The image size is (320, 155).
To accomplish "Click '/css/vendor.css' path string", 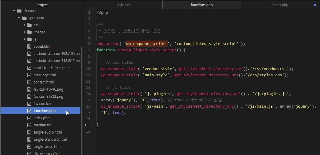I will 269,69.
